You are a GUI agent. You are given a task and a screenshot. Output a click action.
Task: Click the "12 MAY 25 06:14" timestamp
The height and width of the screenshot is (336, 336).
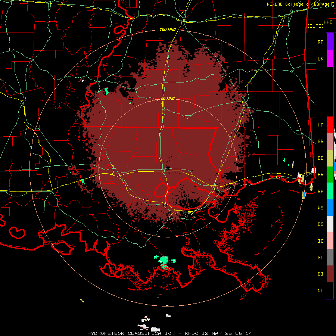226,333
